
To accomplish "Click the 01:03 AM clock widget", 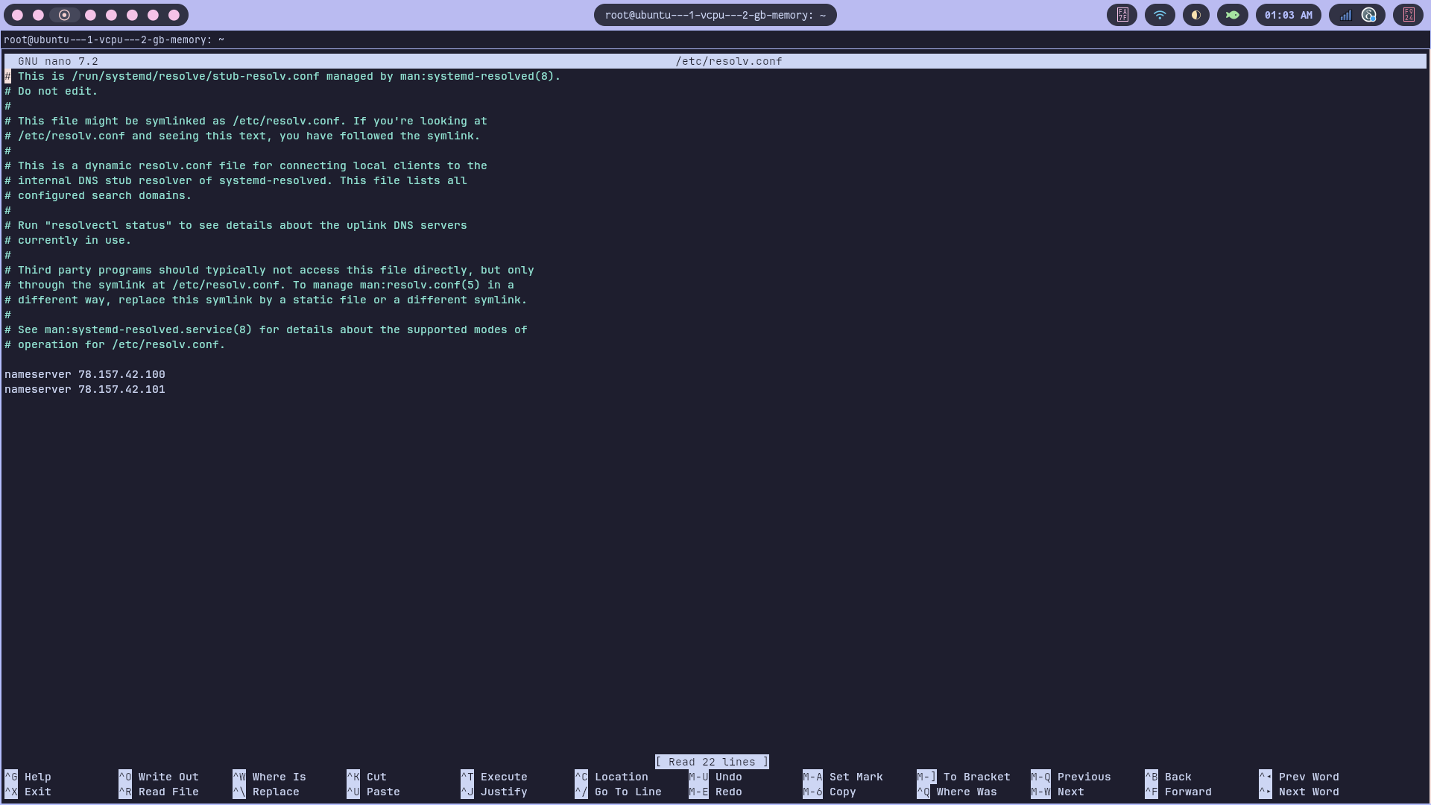I will coord(1289,15).
